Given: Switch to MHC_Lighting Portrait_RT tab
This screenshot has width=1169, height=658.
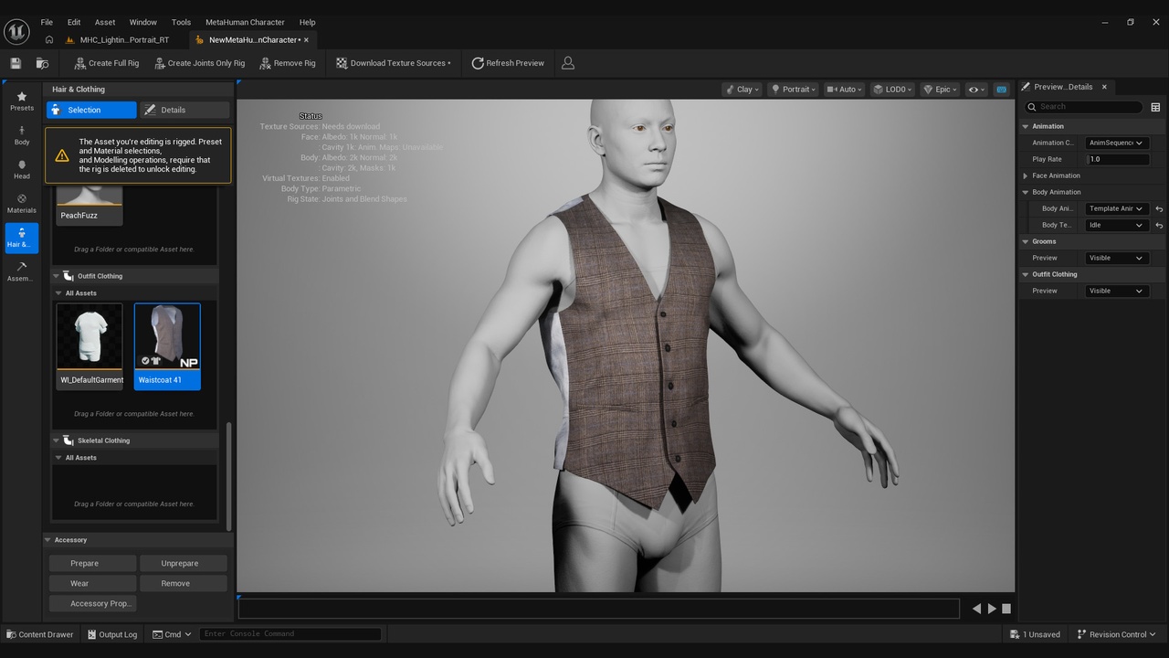Looking at the screenshot, I should pyautogui.click(x=123, y=40).
